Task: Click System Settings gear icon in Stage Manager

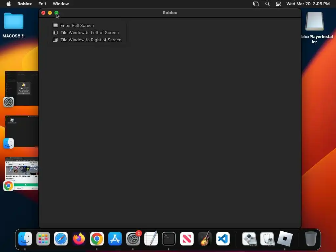Action: (9, 102)
